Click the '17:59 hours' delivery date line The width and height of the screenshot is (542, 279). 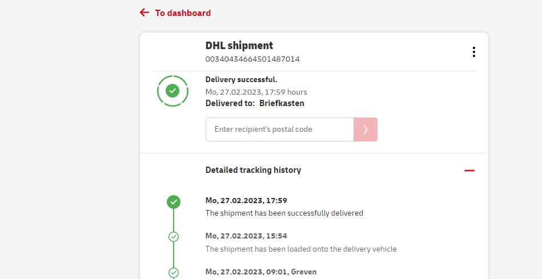[256, 92]
